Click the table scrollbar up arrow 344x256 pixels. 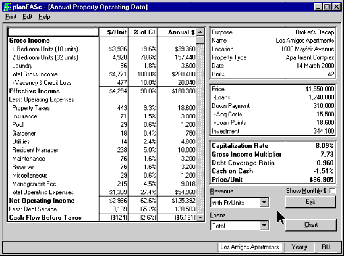(200, 32)
